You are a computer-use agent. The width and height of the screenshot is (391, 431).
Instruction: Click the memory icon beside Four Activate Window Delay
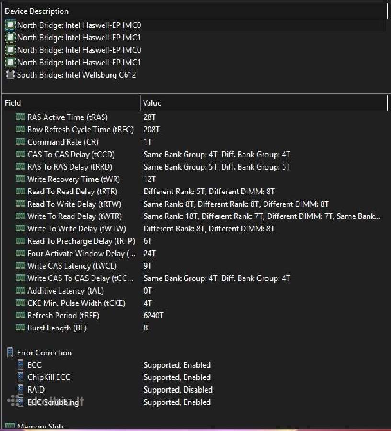20,253
